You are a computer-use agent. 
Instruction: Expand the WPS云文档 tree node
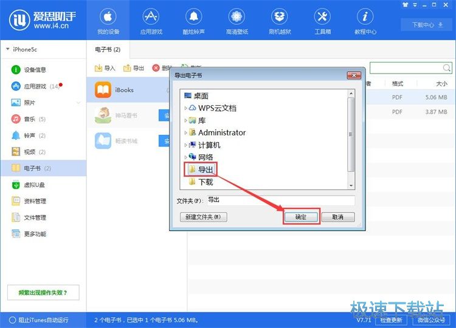pyautogui.click(x=185, y=108)
